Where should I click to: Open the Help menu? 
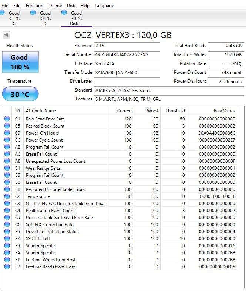coord(85,6)
